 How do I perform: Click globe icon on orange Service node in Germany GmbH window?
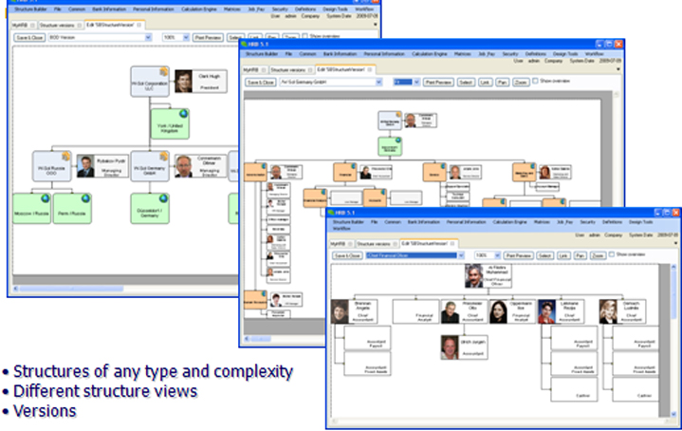443,166
